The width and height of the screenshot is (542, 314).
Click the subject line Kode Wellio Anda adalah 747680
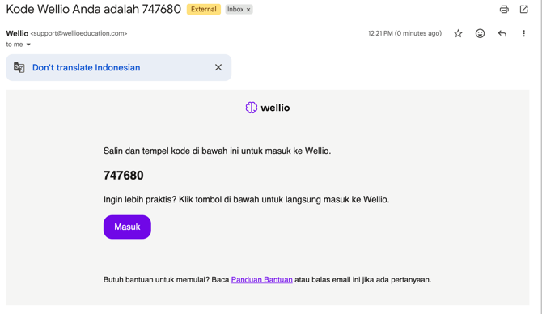click(x=93, y=9)
